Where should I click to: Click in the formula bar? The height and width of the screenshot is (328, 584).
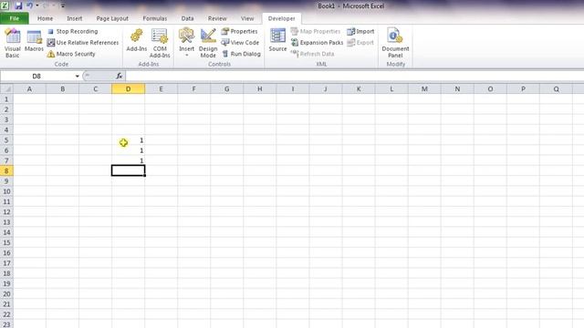point(354,76)
